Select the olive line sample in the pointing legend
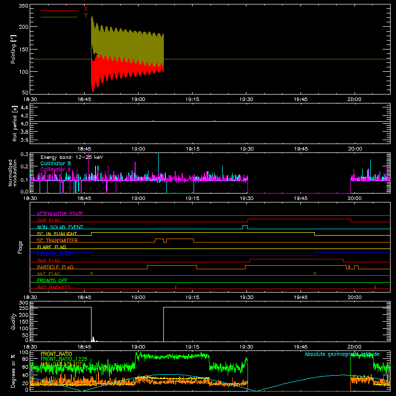 click(x=59, y=17)
